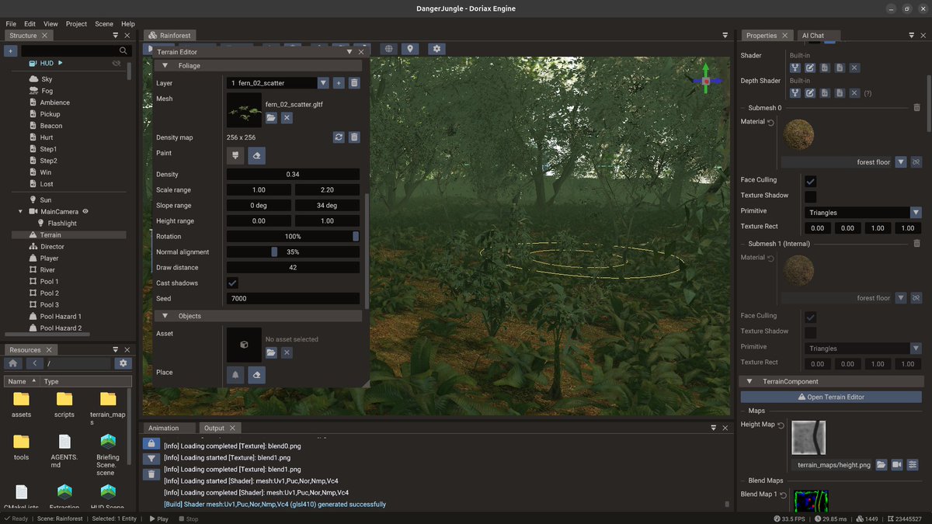Reset the Submesh 0 Material
Viewport: 932px width, 524px height.
tap(771, 123)
